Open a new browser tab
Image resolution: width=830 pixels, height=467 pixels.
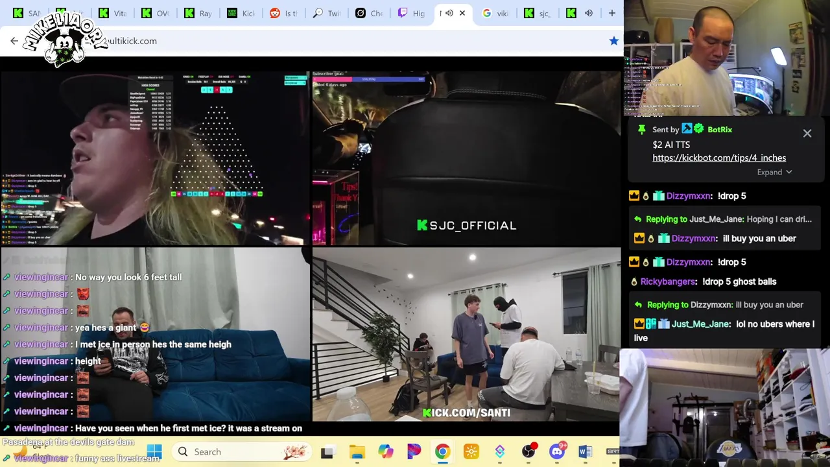(611, 13)
